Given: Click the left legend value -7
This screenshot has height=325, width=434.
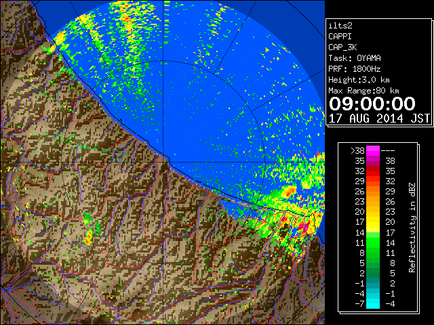Looking at the screenshot, I should [359, 304].
